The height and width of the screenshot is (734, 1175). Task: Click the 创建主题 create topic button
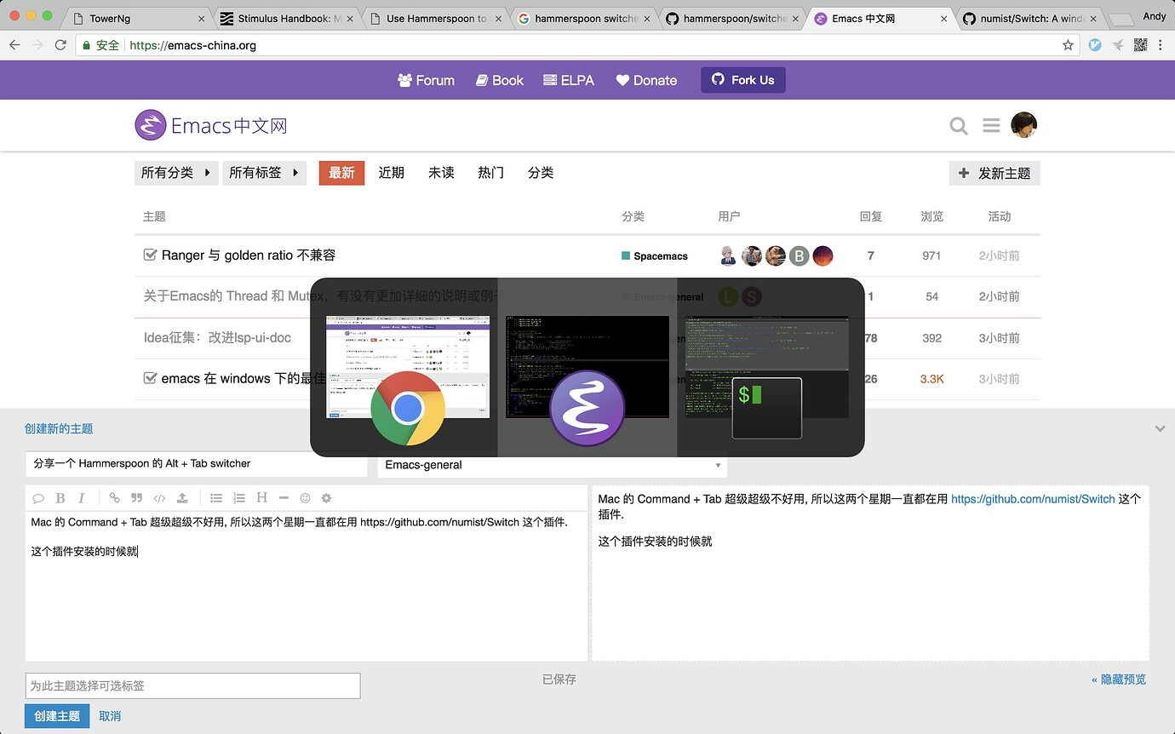[57, 716]
